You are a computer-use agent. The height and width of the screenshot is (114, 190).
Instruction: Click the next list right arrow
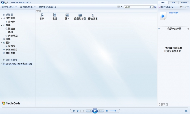point(188,29)
